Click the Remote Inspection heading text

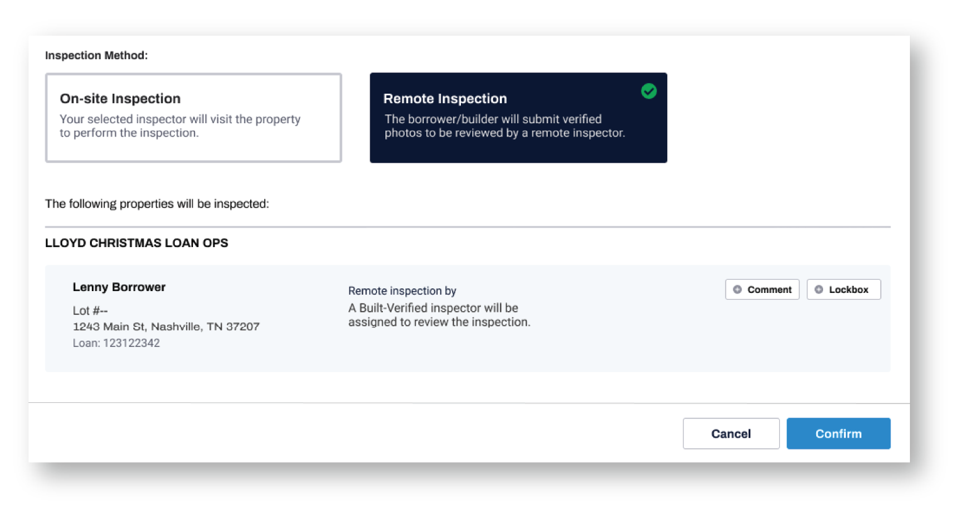(445, 99)
